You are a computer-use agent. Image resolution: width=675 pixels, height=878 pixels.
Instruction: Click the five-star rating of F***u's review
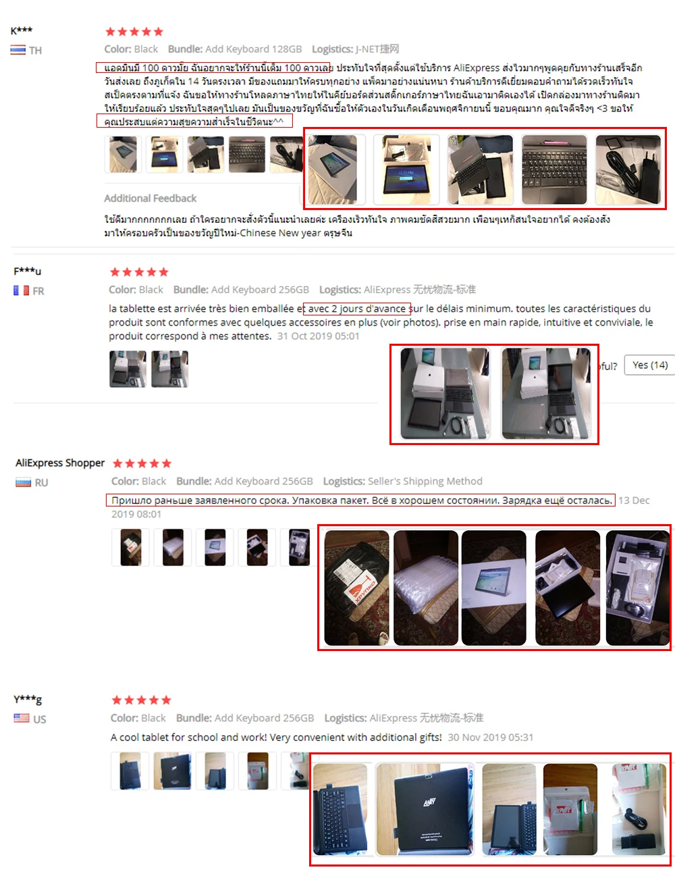[x=139, y=272]
